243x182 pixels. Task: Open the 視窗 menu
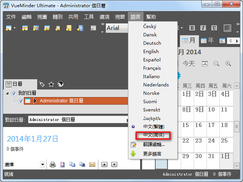[x=120, y=17]
